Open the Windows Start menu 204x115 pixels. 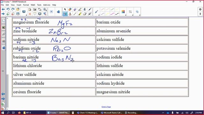point(3,113)
